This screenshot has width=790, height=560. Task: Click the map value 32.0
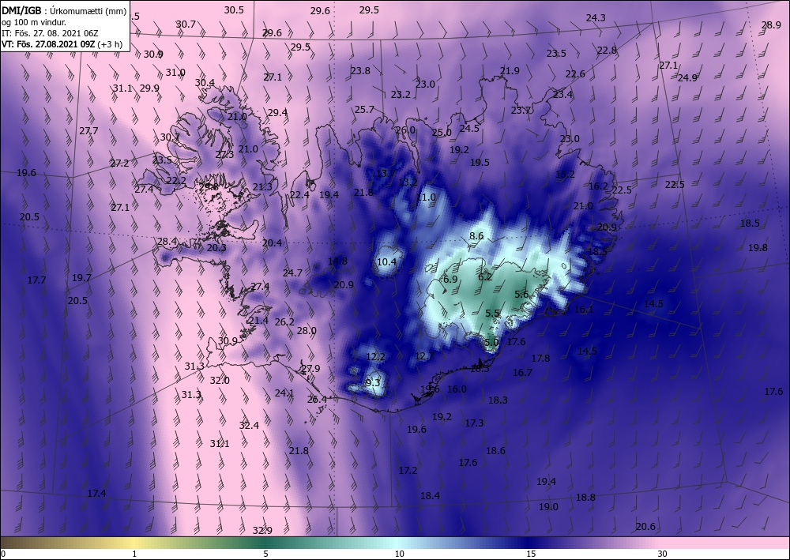(220, 381)
